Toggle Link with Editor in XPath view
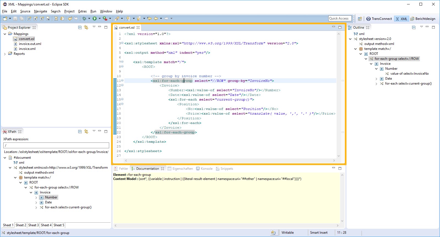Screen dimensions: 440x237 point(86,131)
